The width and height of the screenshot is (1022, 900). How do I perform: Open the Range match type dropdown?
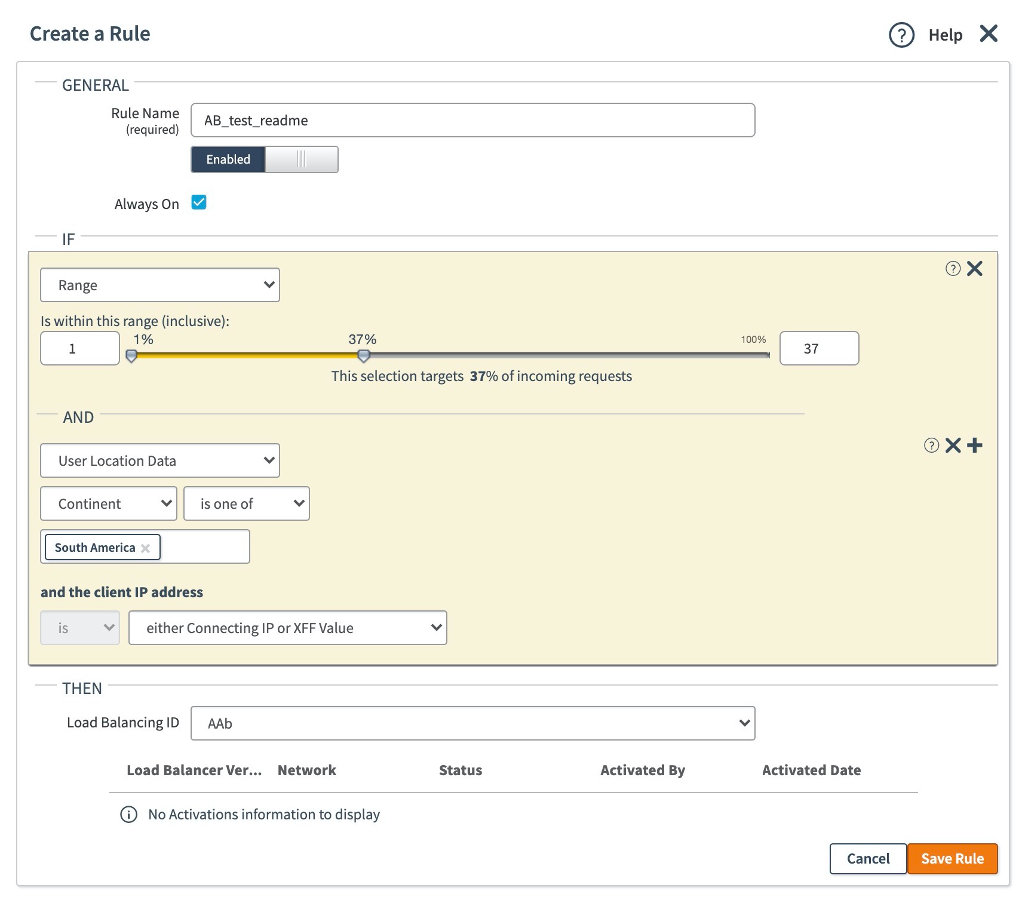160,285
